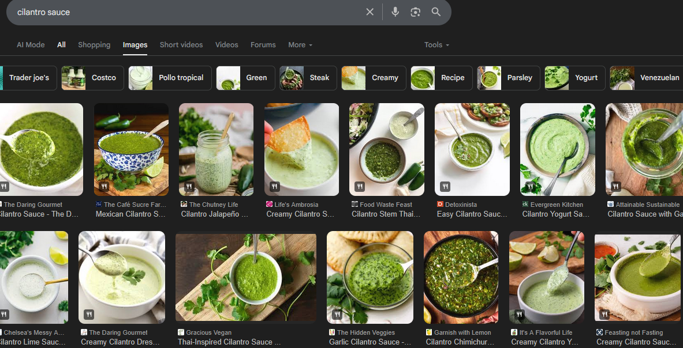Screen dimensions: 683x348
Task: Expand the More search categories dropdown
Action: (300, 45)
